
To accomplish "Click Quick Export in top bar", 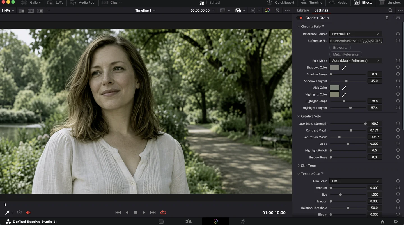I will pos(281,3).
